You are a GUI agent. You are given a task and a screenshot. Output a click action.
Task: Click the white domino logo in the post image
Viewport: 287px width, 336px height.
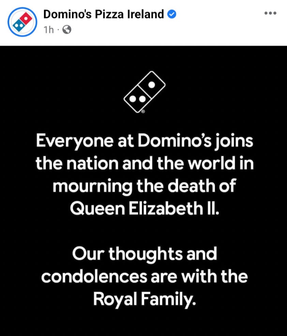[x=144, y=92]
